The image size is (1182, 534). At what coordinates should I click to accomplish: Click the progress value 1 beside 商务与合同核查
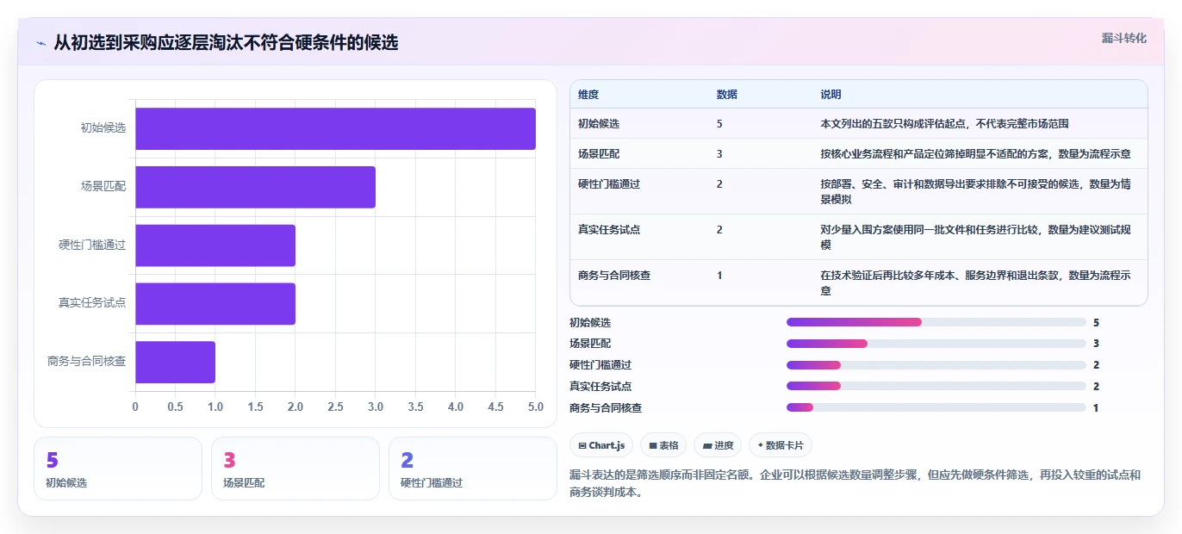click(1096, 408)
